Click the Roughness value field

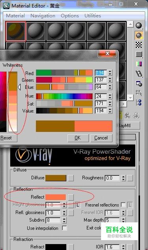pyautogui.click(x=112, y=178)
